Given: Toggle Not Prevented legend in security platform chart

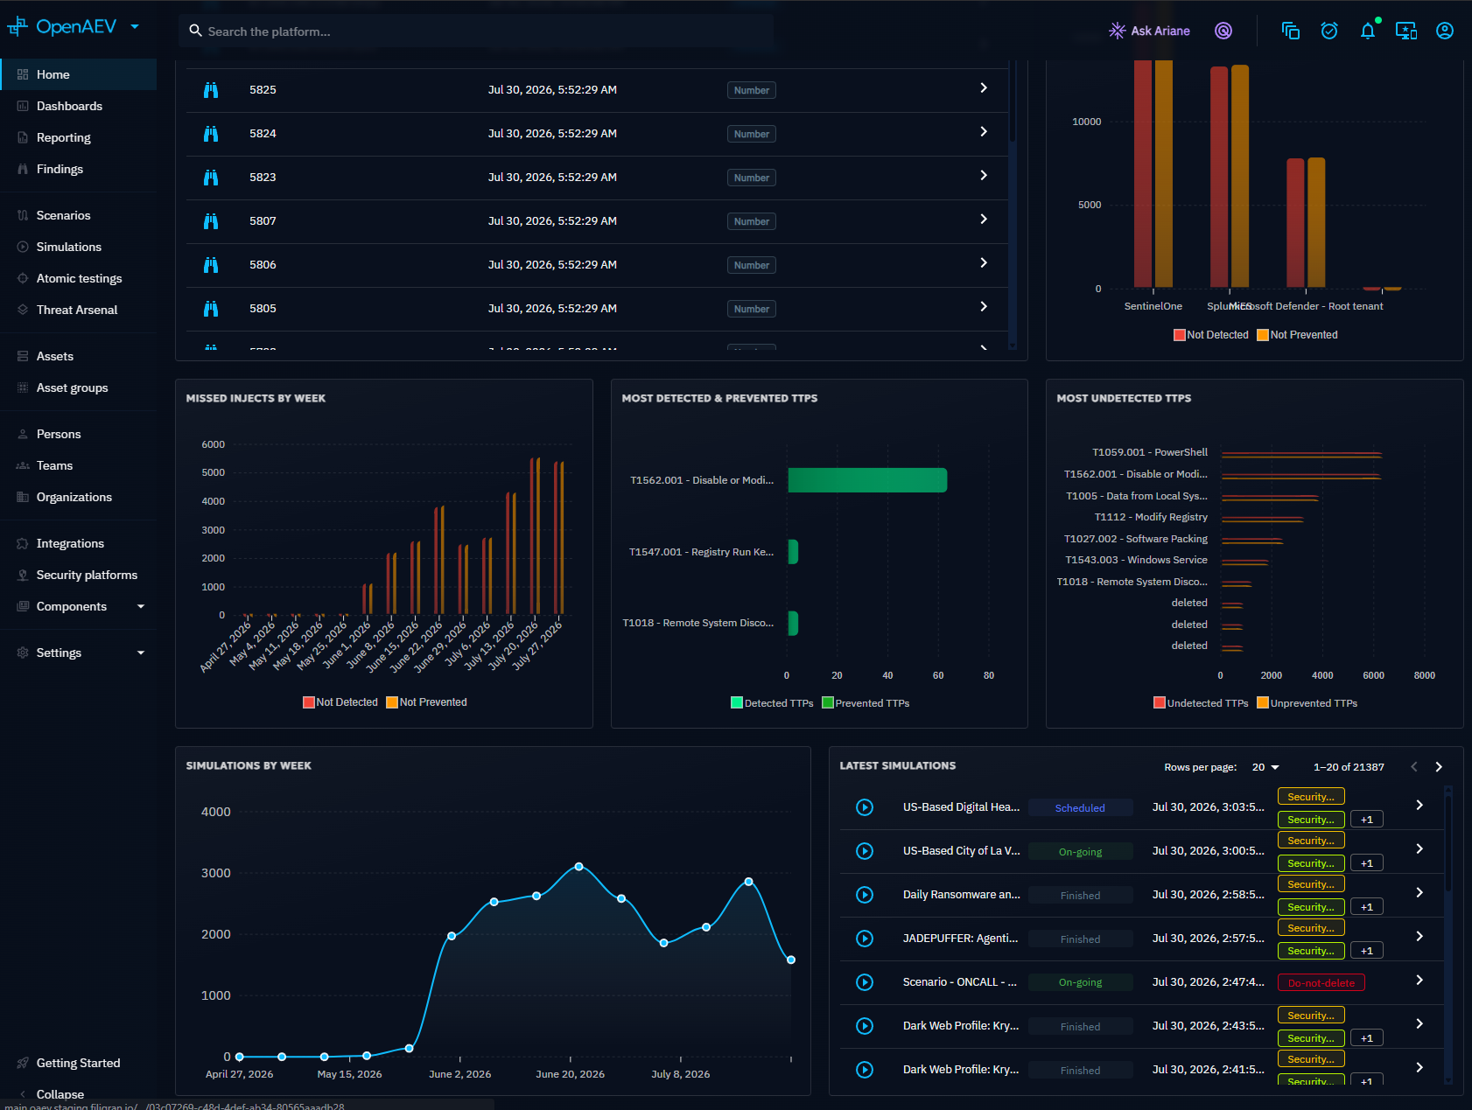Looking at the screenshot, I should click(x=1297, y=335).
